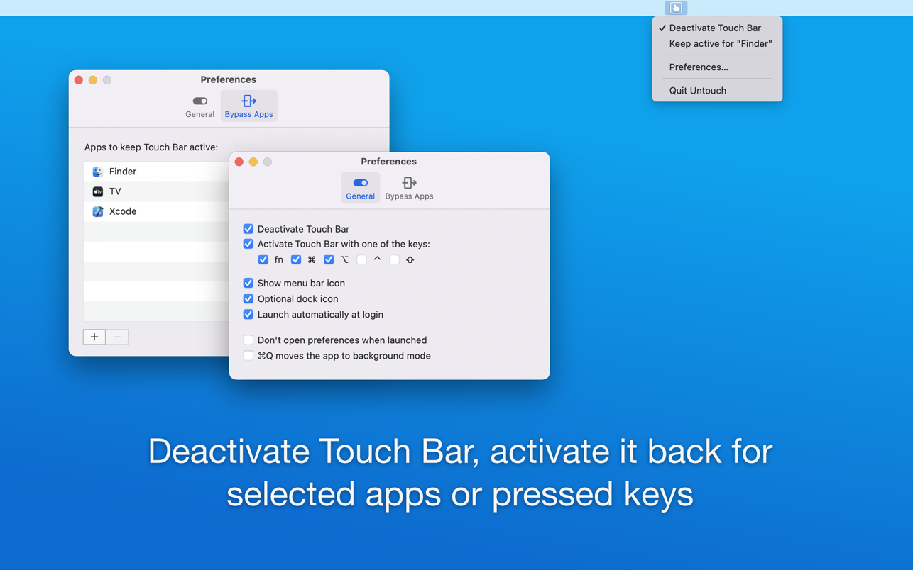
Task: Select General toggle icon in front Preferences
Action: click(x=360, y=183)
